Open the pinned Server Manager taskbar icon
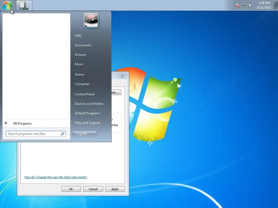The image size is (278, 208). pyautogui.click(x=24, y=5)
